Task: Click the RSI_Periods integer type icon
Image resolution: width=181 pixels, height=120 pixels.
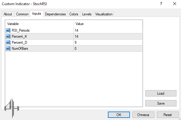Action: 8,30
